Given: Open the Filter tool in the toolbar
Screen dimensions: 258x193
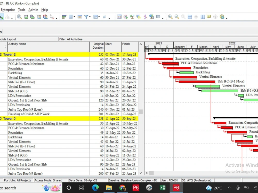Looking at the screenshot, I should pyautogui.click(x=86, y=16).
